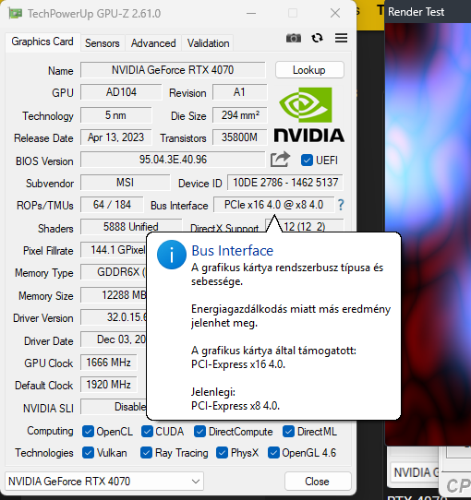Click the Close button
Image resolution: width=471 pixels, height=500 pixels.
(318, 482)
